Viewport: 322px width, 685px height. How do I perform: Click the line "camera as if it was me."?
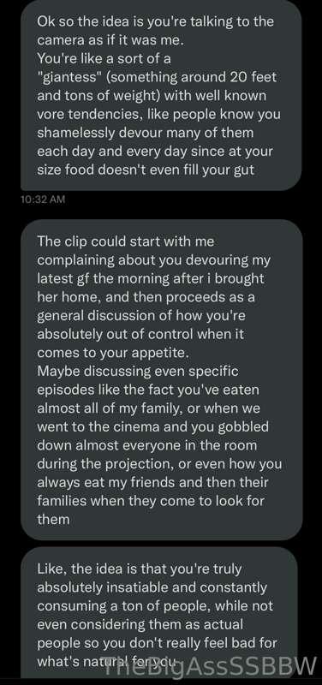pos(111,40)
